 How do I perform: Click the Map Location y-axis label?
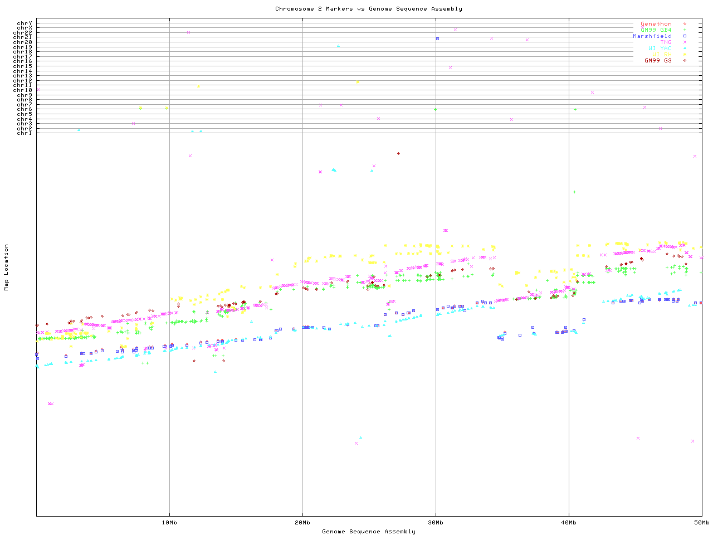7,267
